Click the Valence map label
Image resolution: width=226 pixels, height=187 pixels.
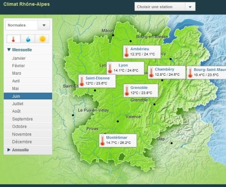tap(133, 117)
